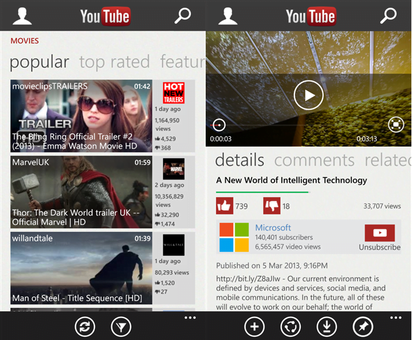Viewport: 412px width, 340px height.
Task: Open Man of Steel Title Sequence thumbnail
Action: 81,268
